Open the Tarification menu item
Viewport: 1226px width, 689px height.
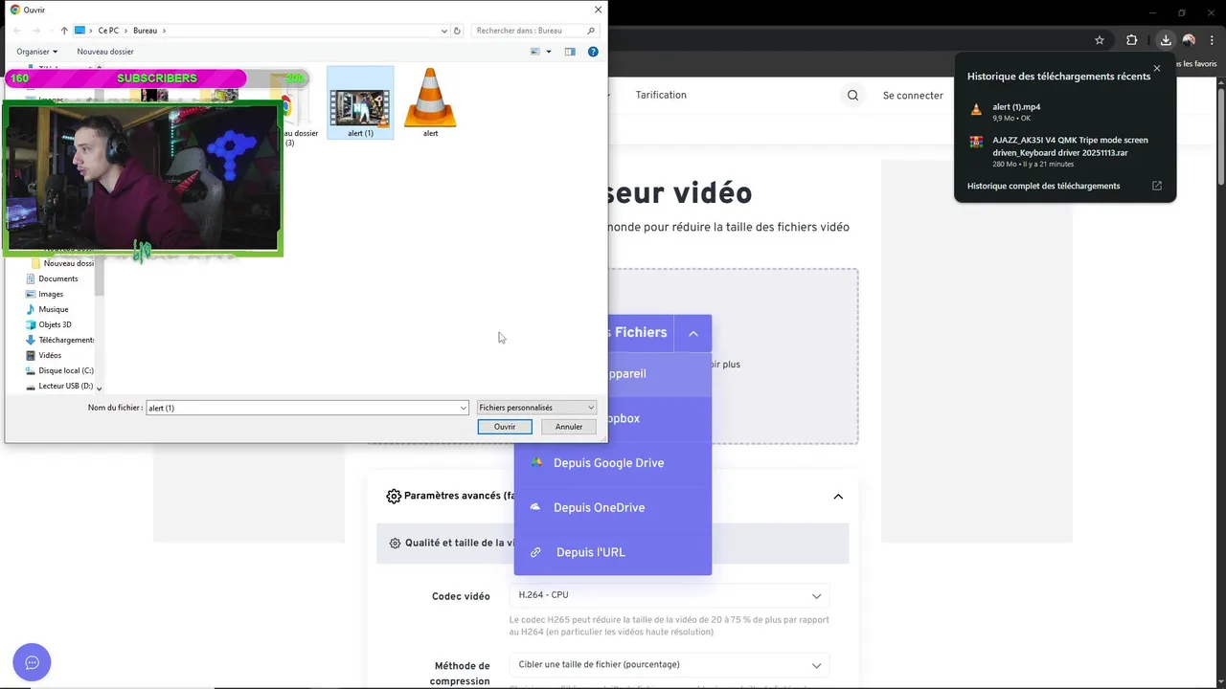(661, 95)
